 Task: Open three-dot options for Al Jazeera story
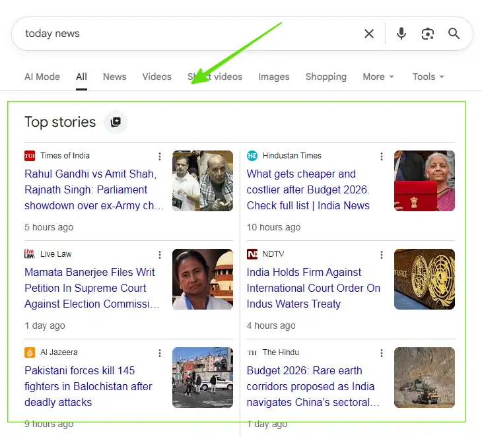[x=159, y=353]
